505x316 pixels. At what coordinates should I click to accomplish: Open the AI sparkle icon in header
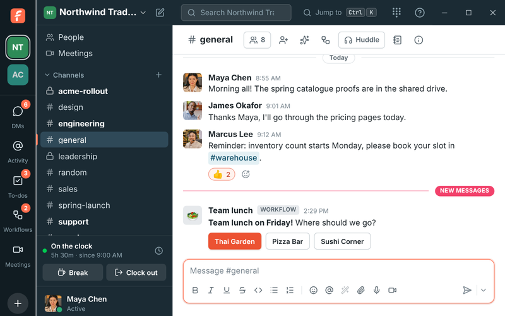[304, 40]
